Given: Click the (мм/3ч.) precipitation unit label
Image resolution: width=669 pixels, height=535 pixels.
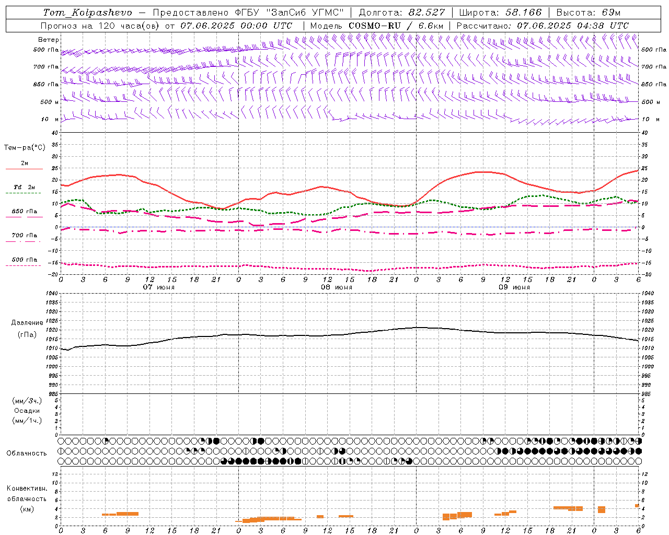Looking at the screenshot, I should pos(27,401).
